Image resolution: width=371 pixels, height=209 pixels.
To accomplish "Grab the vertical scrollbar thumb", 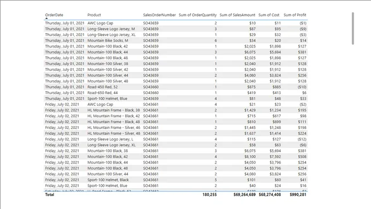I will pos(353,28).
